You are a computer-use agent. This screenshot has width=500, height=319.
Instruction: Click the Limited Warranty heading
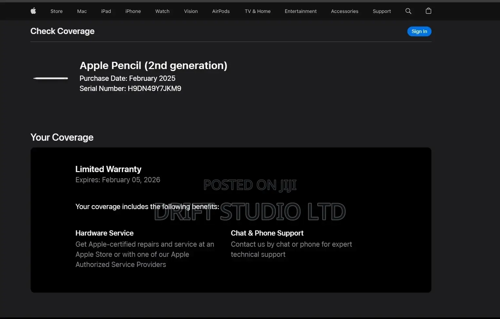(x=108, y=169)
